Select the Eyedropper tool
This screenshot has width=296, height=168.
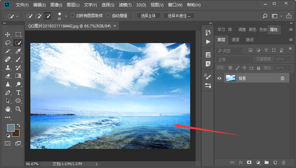(18, 51)
